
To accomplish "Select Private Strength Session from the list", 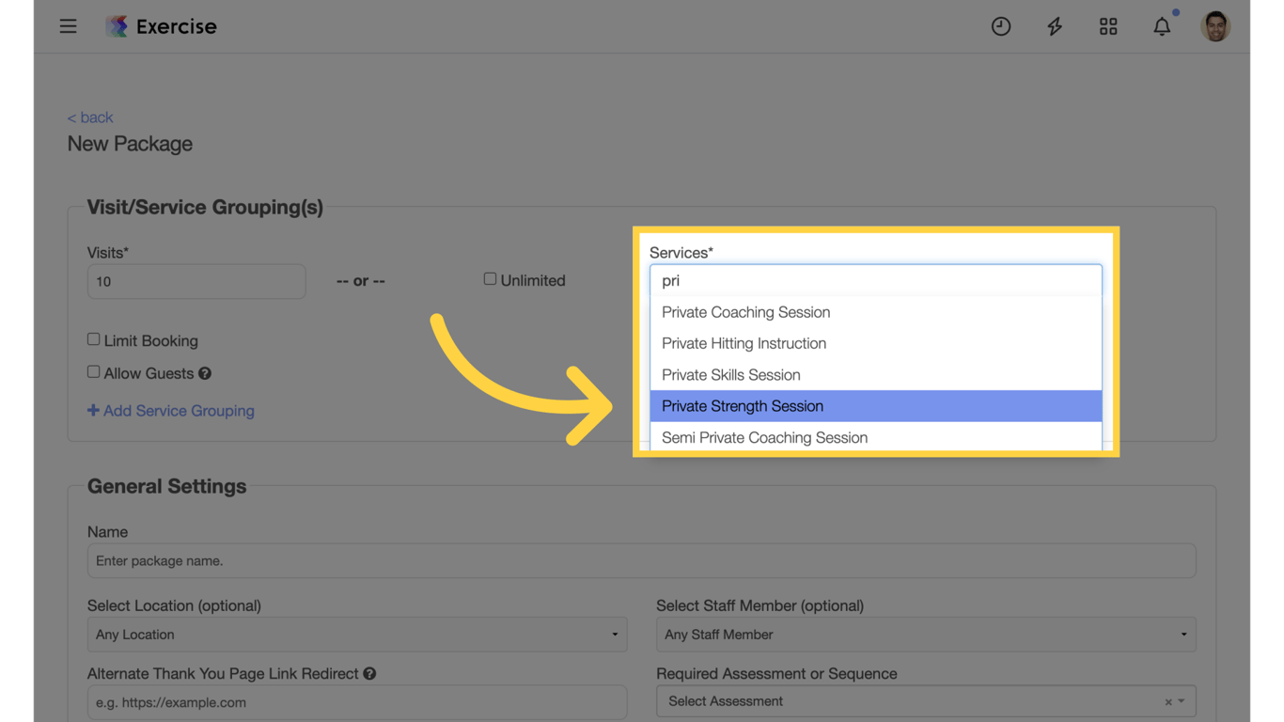I will pyautogui.click(x=743, y=405).
